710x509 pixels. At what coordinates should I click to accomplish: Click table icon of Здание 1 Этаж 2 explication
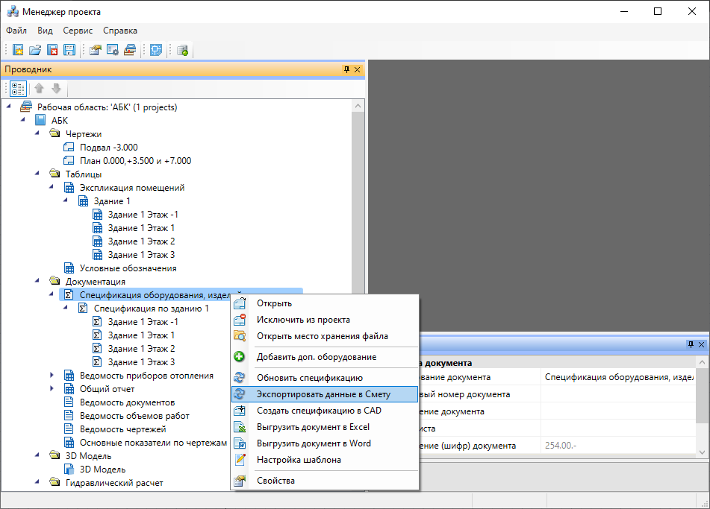coord(97,241)
